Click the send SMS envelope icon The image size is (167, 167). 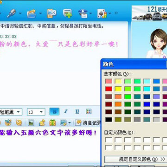(x=51, y=13)
